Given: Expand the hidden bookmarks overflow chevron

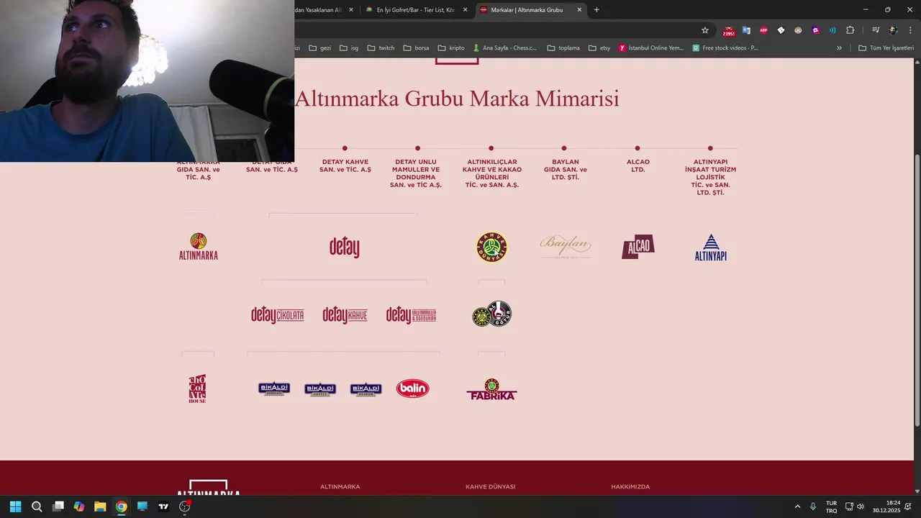Looking at the screenshot, I should tap(839, 48).
